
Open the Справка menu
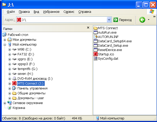85,12
